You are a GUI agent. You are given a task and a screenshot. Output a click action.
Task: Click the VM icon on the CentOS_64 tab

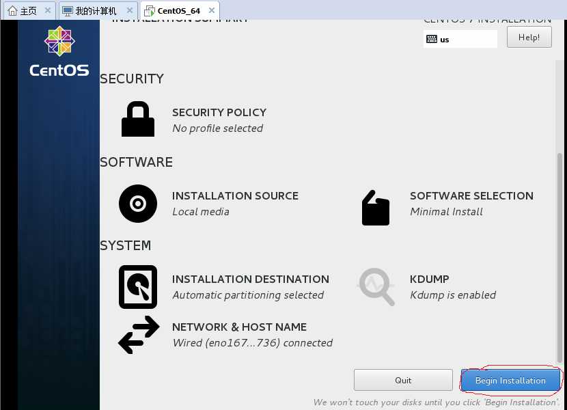[149, 11]
